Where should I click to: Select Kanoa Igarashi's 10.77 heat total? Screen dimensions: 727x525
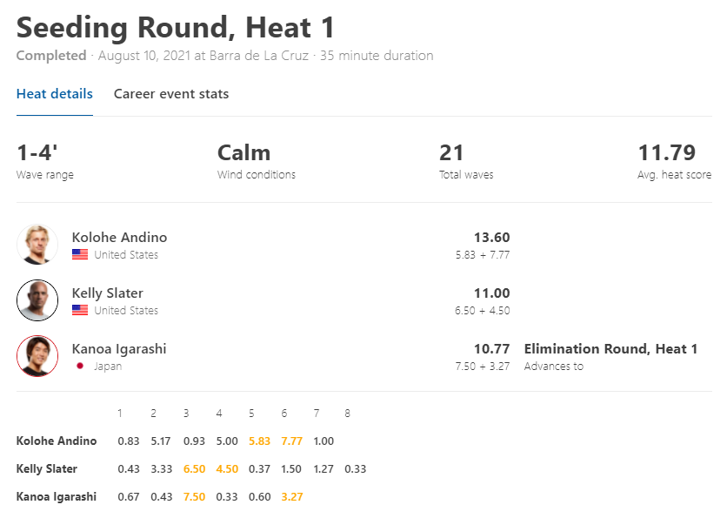(x=492, y=348)
